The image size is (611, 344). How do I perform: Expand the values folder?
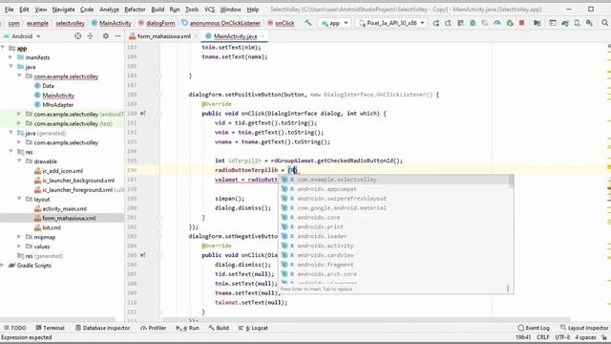tap(19, 247)
